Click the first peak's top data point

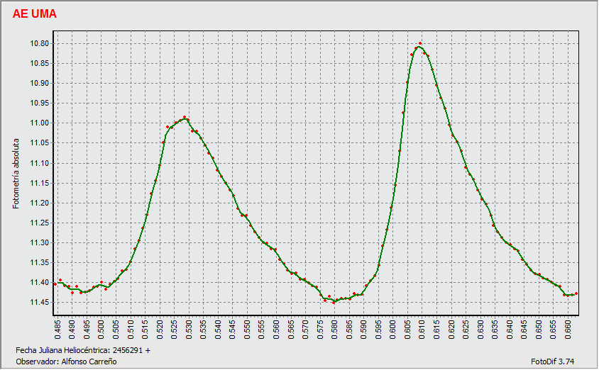pyautogui.click(x=185, y=117)
